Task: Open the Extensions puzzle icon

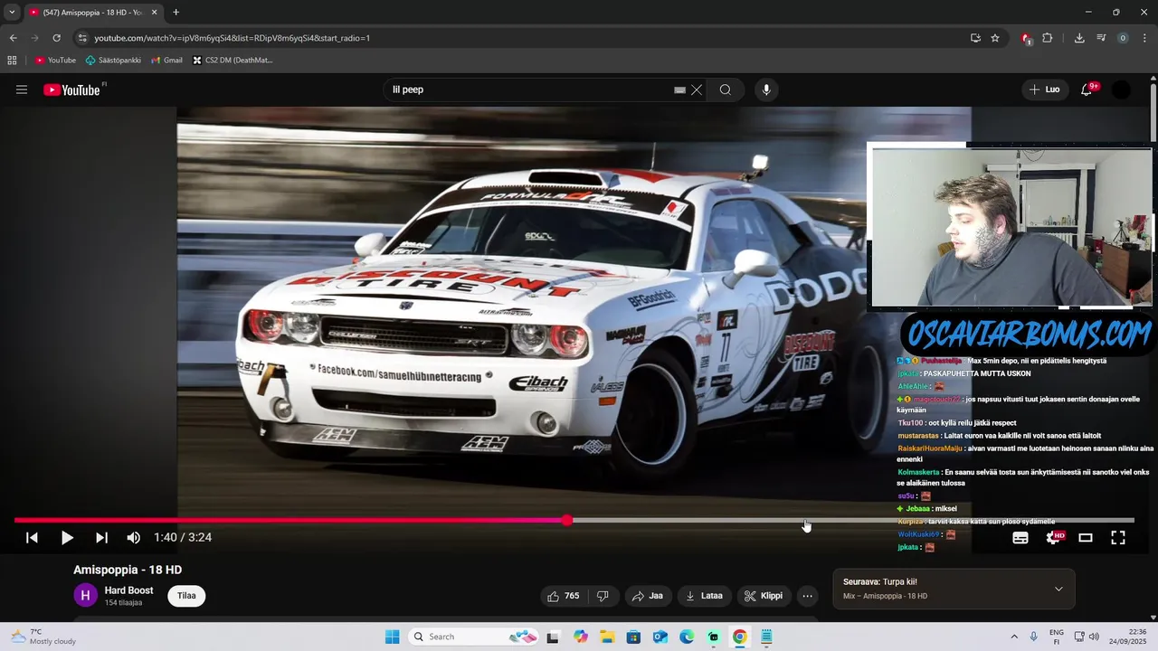Action: point(1048,38)
